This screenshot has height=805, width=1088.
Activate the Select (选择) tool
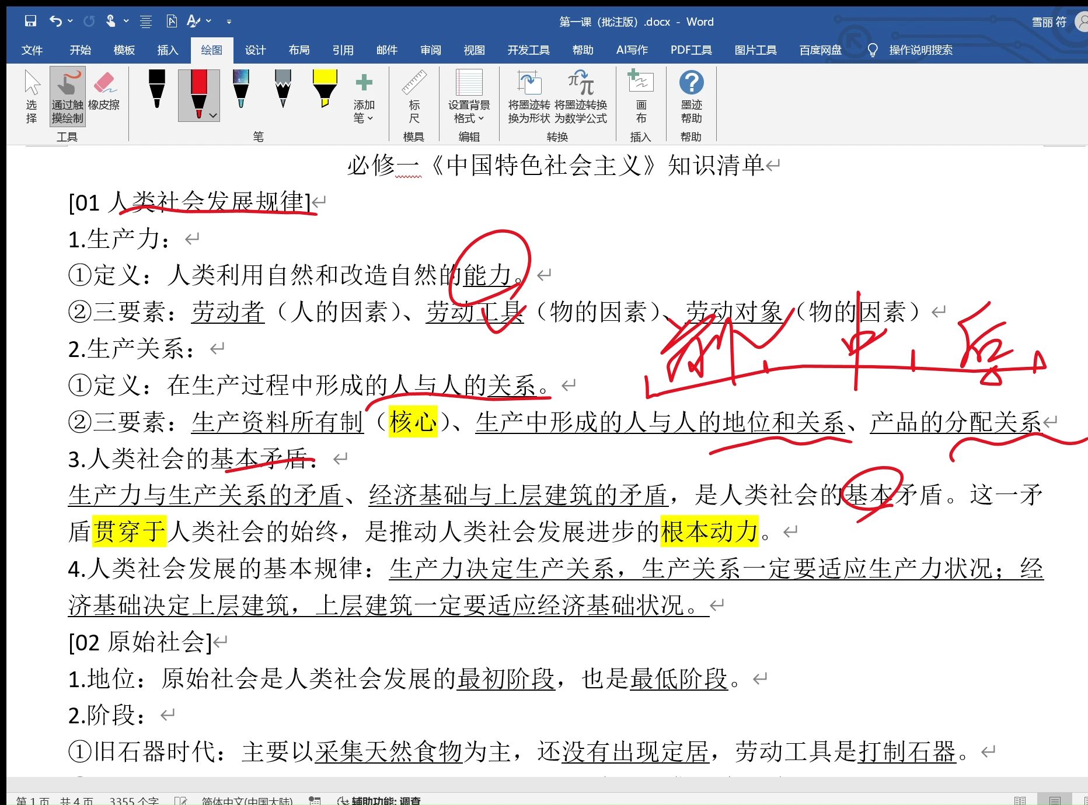[32, 99]
